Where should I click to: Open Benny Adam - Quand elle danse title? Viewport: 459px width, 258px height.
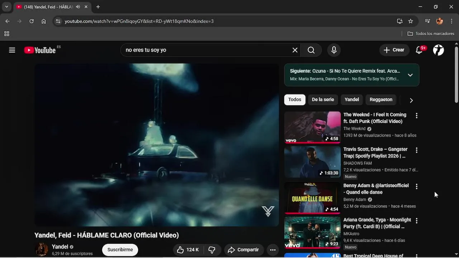tap(376, 189)
